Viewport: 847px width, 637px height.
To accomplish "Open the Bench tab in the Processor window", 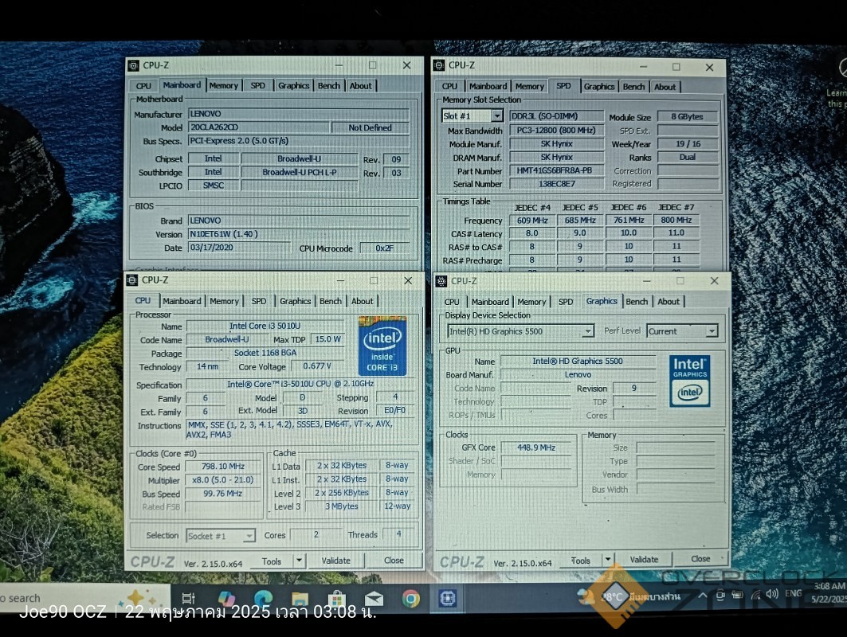I will click(331, 301).
